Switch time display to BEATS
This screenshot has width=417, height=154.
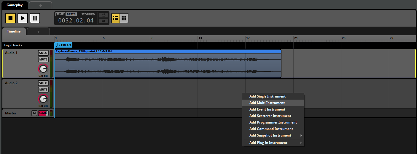(71, 14)
